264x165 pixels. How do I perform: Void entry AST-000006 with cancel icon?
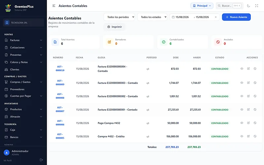coord(255,123)
